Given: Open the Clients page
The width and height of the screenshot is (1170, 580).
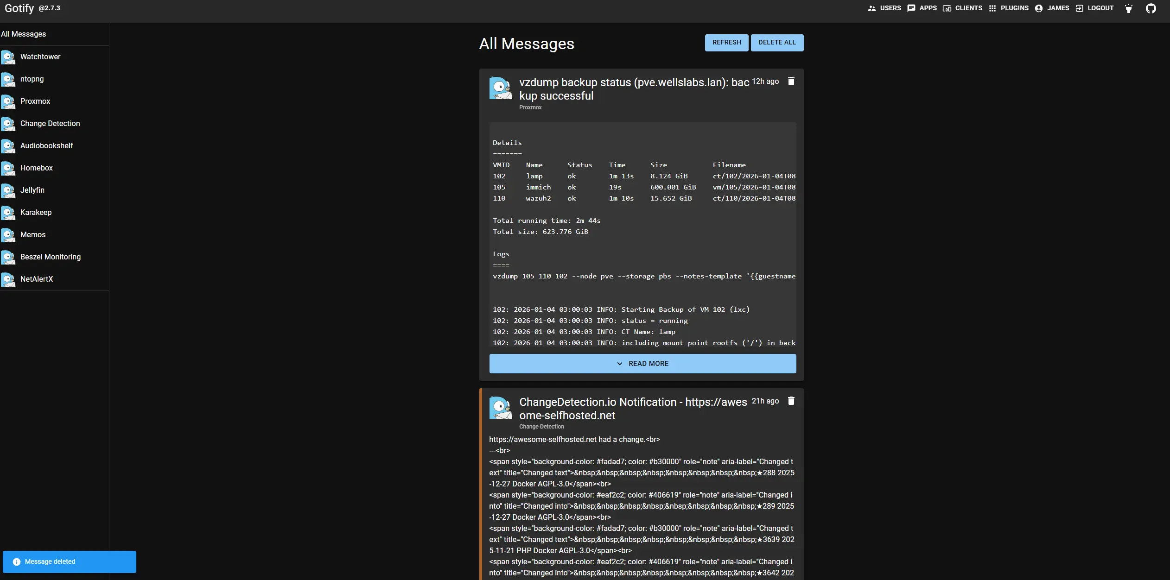Looking at the screenshot, I should pos(963,8).
